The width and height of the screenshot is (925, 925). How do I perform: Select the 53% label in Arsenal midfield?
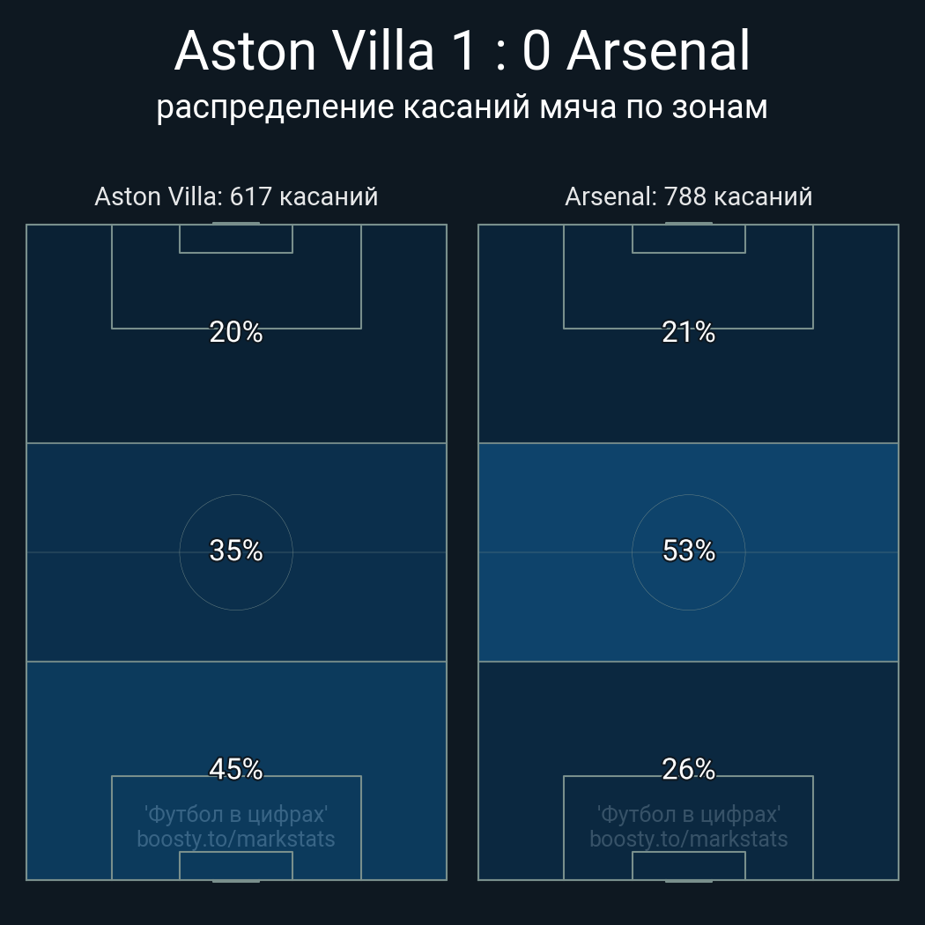tap(688, 551)
